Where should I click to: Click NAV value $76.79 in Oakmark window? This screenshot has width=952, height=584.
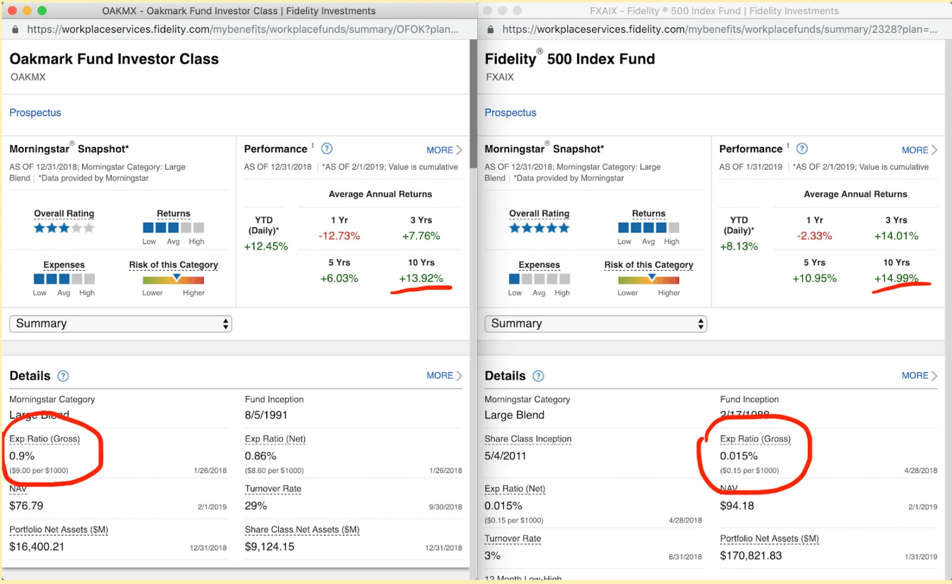pyautogui.click(x=26, y=506)
